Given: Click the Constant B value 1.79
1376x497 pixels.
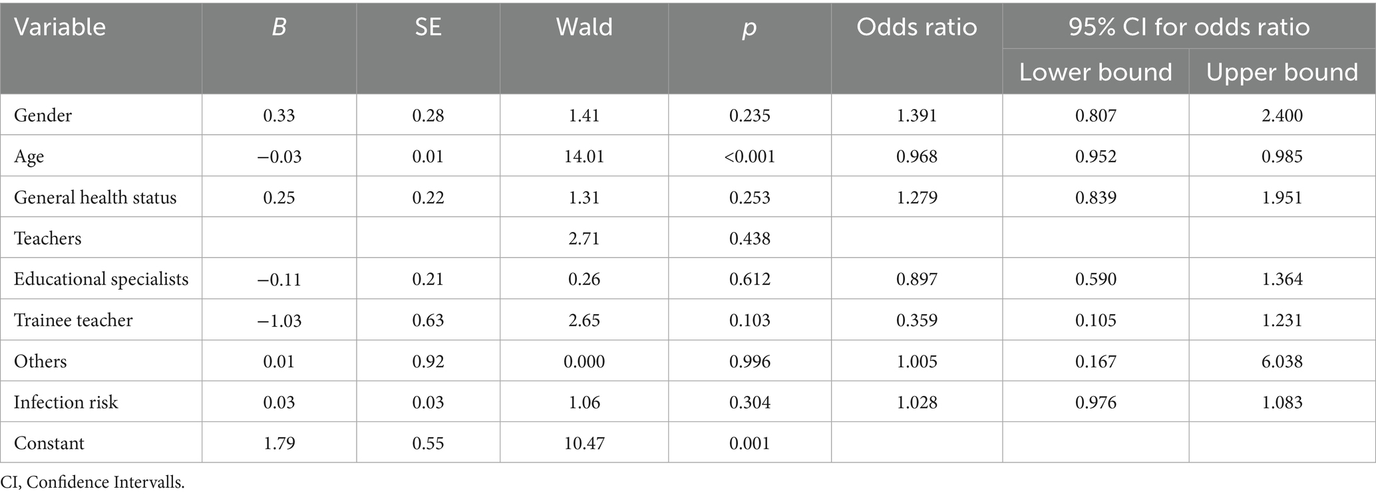Looking at the screenshot, I should click(x=279, y=443).
